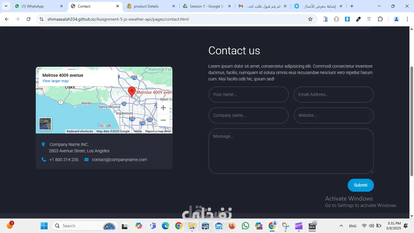
Task: Open the Extensions puzzle icon
Action: 380,19
